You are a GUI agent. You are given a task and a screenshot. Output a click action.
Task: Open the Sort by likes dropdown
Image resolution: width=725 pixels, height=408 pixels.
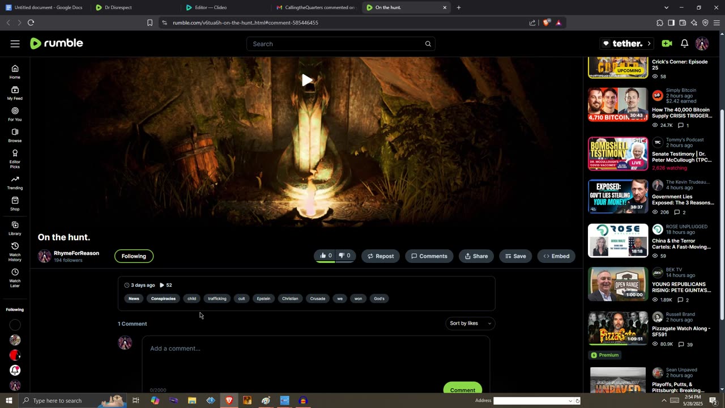(470, 324)
